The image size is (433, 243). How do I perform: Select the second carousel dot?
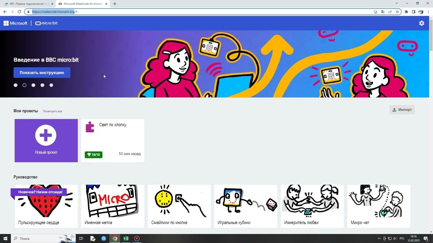24,85
